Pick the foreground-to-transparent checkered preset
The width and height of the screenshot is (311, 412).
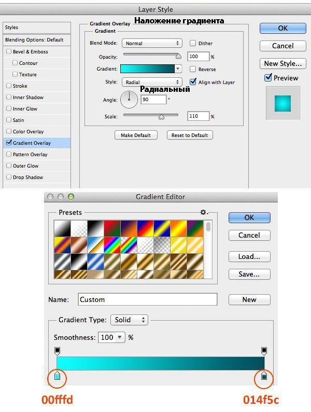point(79,228)
